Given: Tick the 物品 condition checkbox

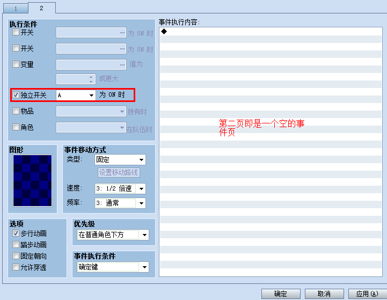Looking at the screenshot, I should pos(16,111).
